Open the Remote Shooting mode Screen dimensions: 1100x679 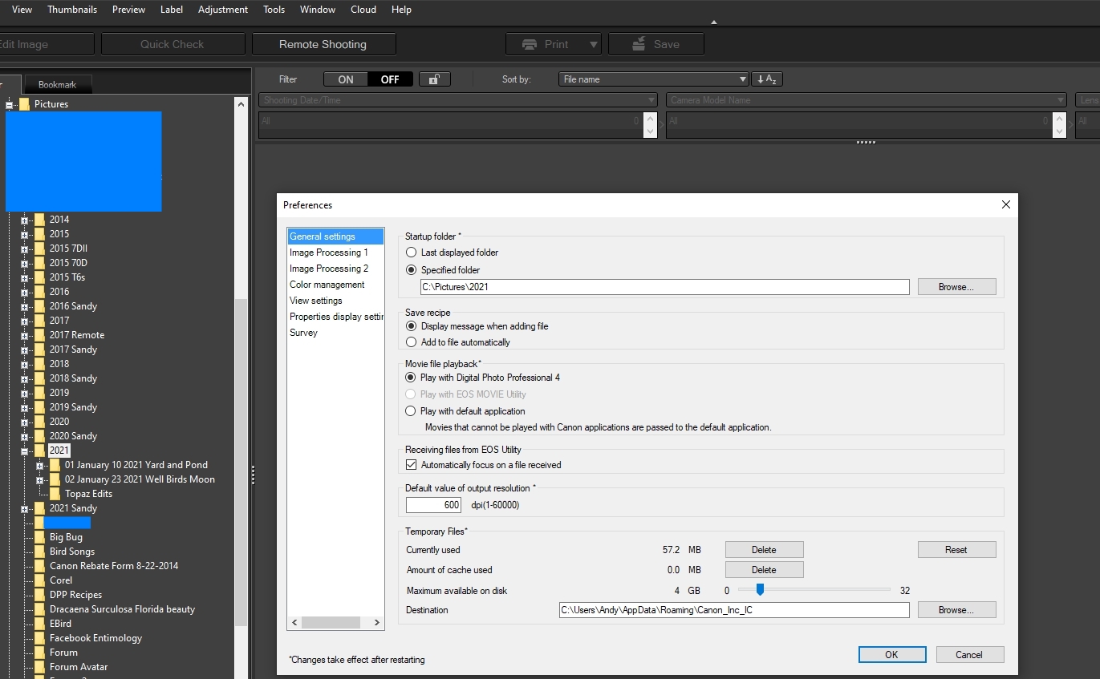pos(323,44)
